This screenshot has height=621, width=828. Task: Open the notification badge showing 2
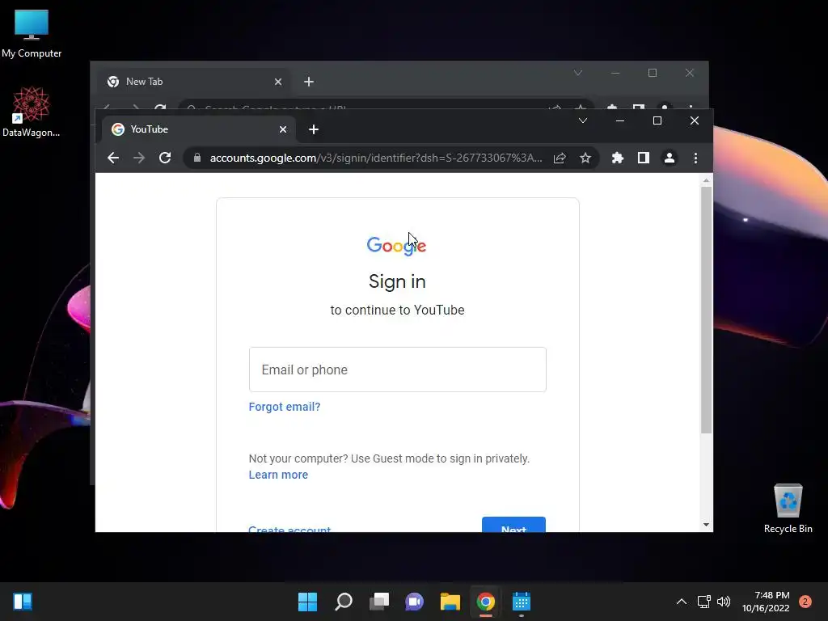pos(805,602)
